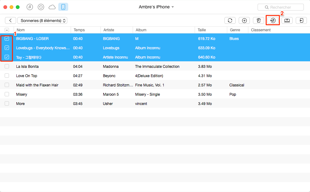Toggle the select-all checkbox in header
The image size is (310, 192).
point(7,30)
